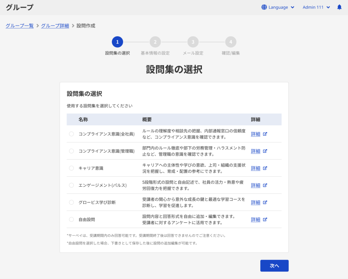The height and width of the screenshot is (279, 348).
Task: Go to step 4 確認/編集
Action: [231, 42]
